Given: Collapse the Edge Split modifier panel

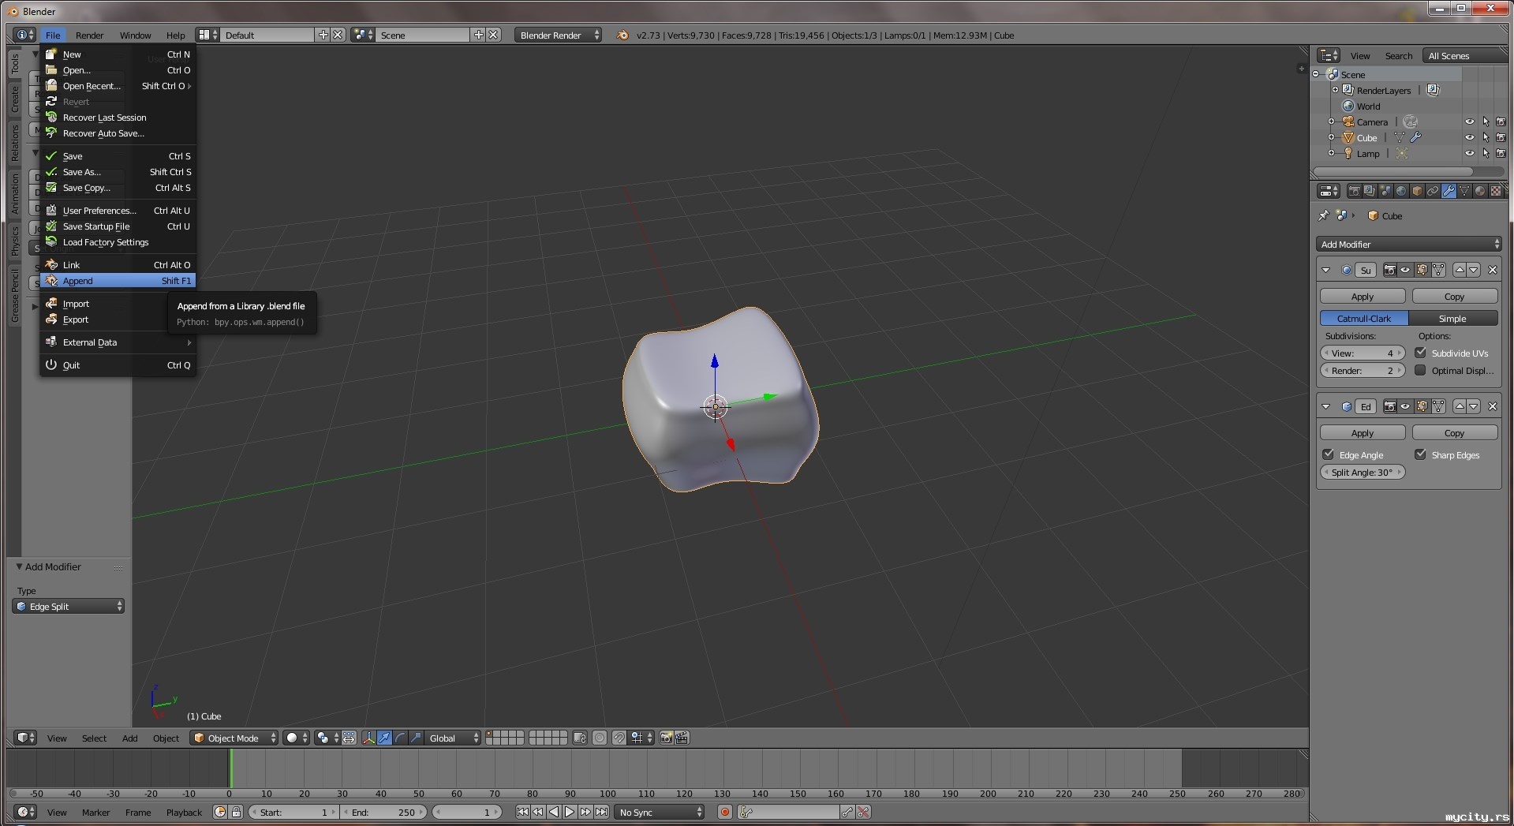Looking at the screenshot, I should pyautogui.click(x=1326, y=406).
